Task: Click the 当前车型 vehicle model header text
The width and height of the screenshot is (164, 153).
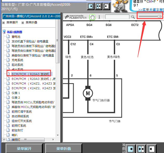Action: 36,7
